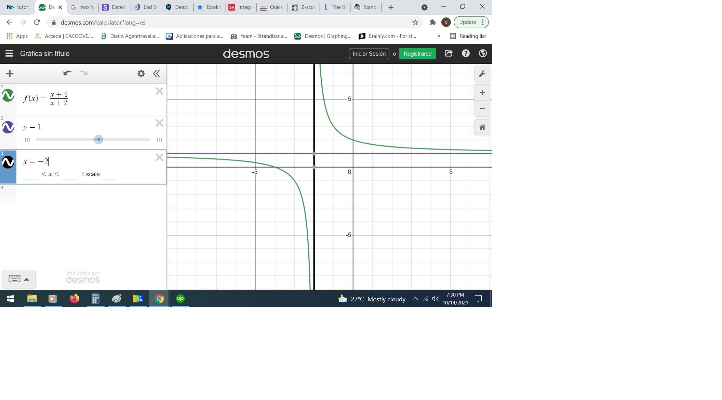The width and height of the screenshot is (722, 400).
Task: Click the green Registrarse button
Action: tap(417, 54)
